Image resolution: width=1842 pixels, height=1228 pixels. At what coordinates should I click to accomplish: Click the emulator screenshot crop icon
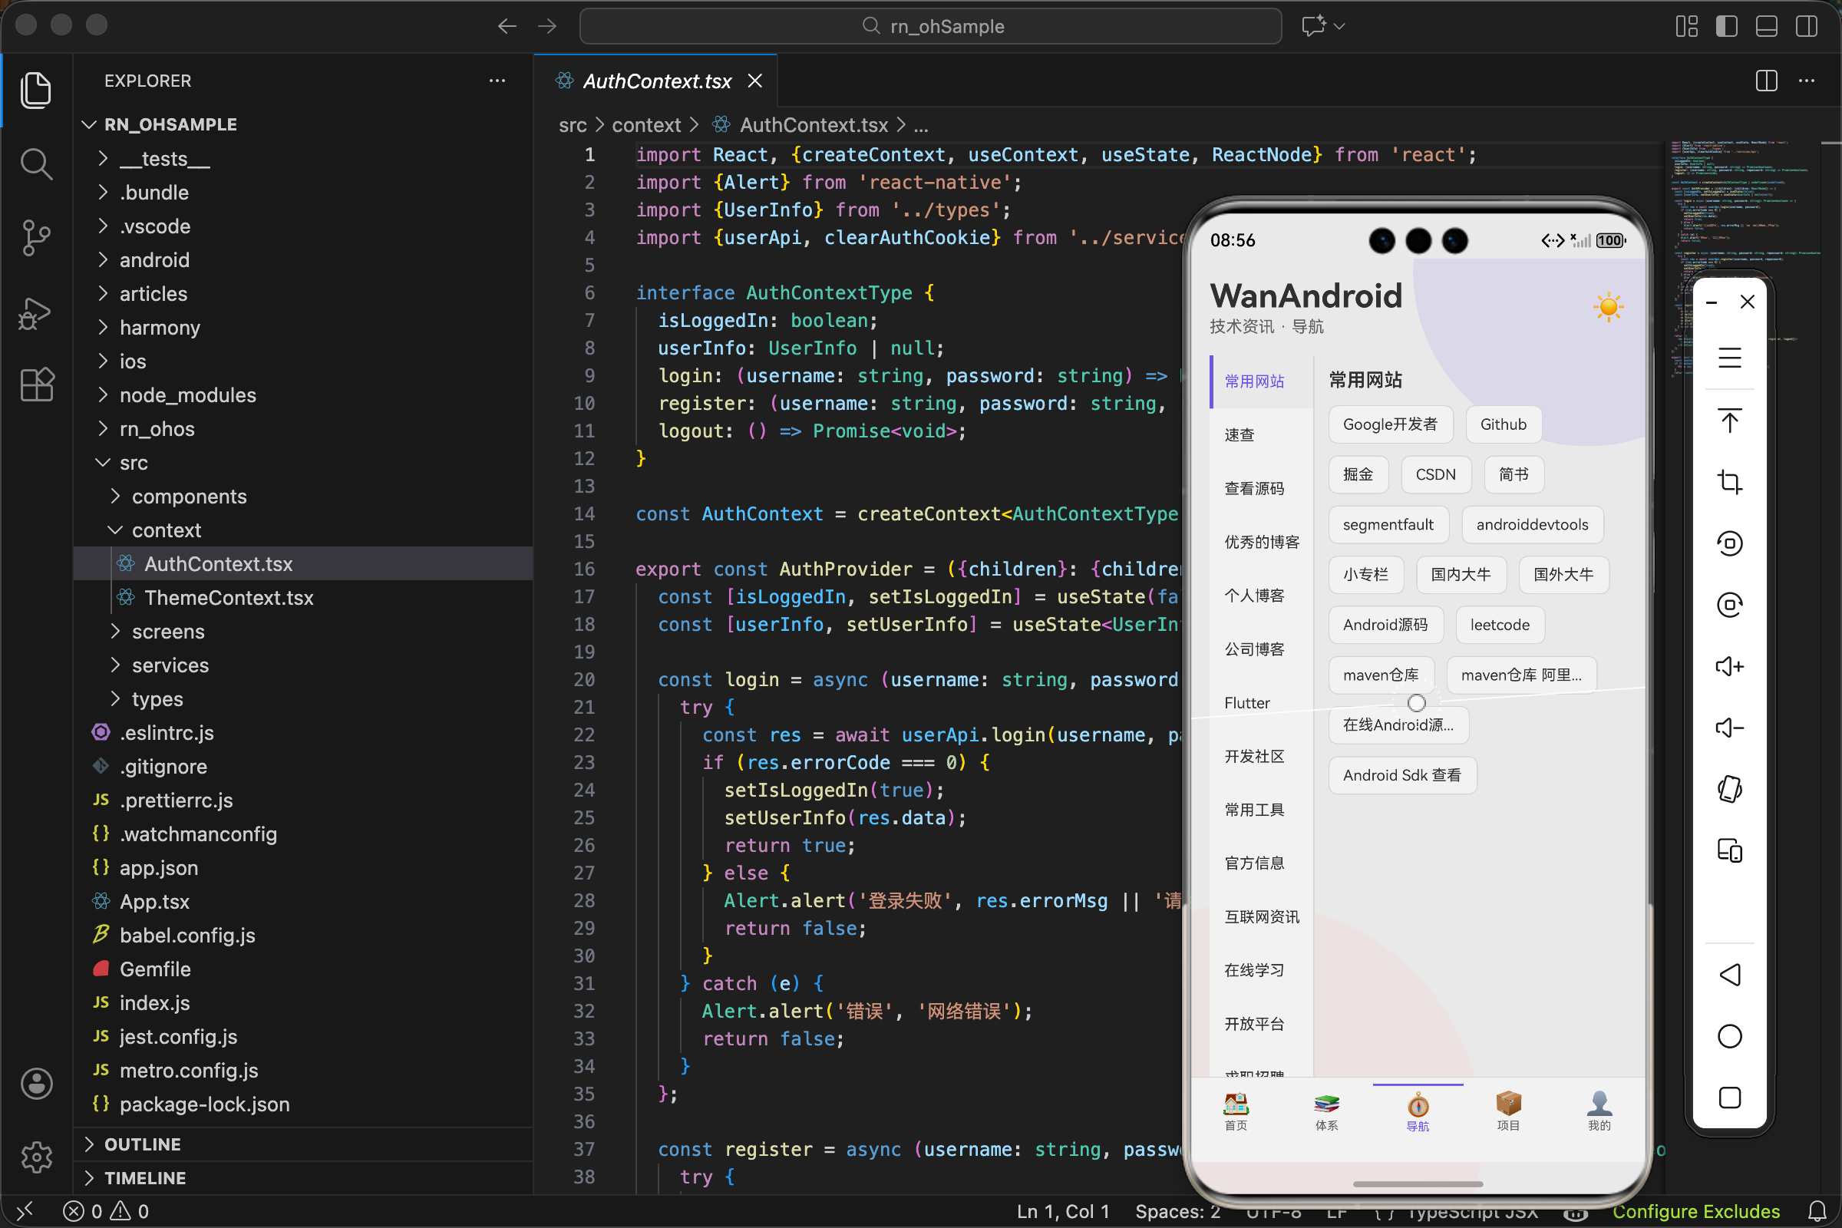point(1729,482)
